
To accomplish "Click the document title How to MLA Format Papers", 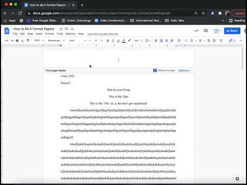I will point(34,29).
